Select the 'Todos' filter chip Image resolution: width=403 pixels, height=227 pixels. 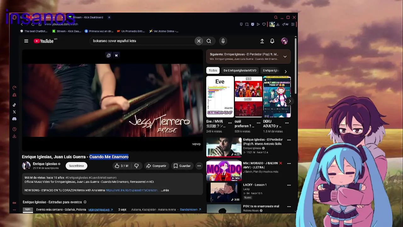(213, 71)
